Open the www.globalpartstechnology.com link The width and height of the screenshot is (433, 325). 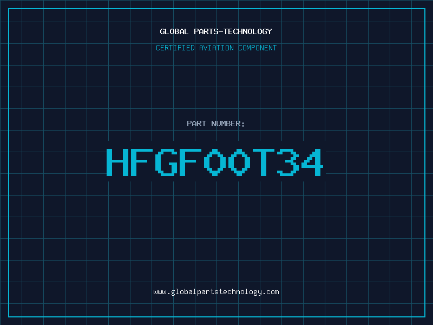216,292
